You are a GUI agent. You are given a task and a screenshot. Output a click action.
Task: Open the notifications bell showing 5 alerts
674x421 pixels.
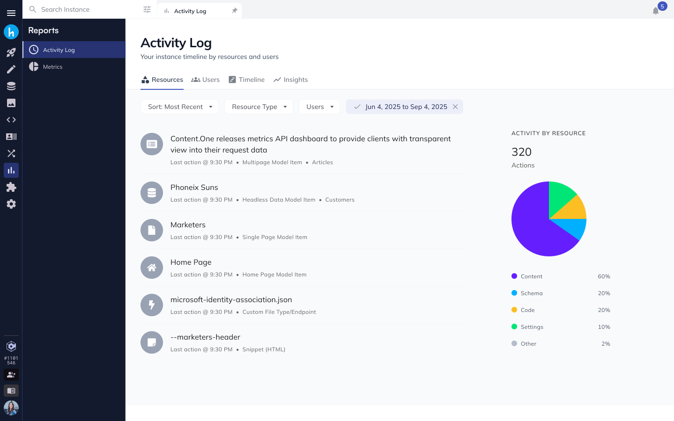pos(656,10)
